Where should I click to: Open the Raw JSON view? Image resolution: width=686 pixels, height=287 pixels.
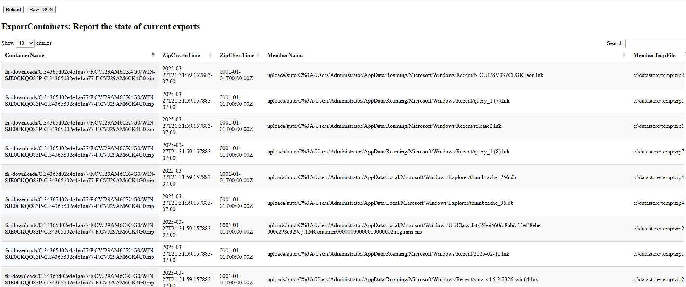click(41, 9)
